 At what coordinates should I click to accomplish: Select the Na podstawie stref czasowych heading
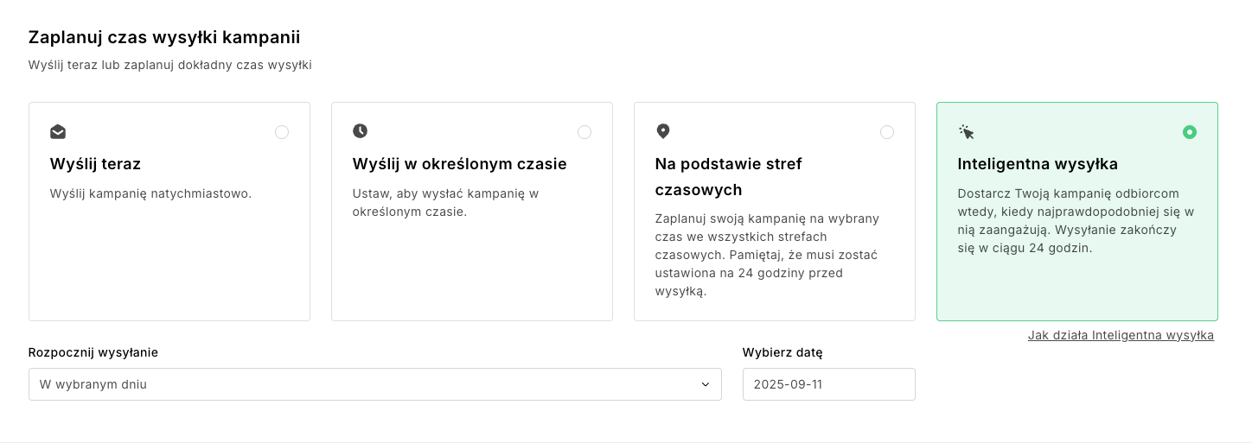pyautogui.click(x=728, y=176)
